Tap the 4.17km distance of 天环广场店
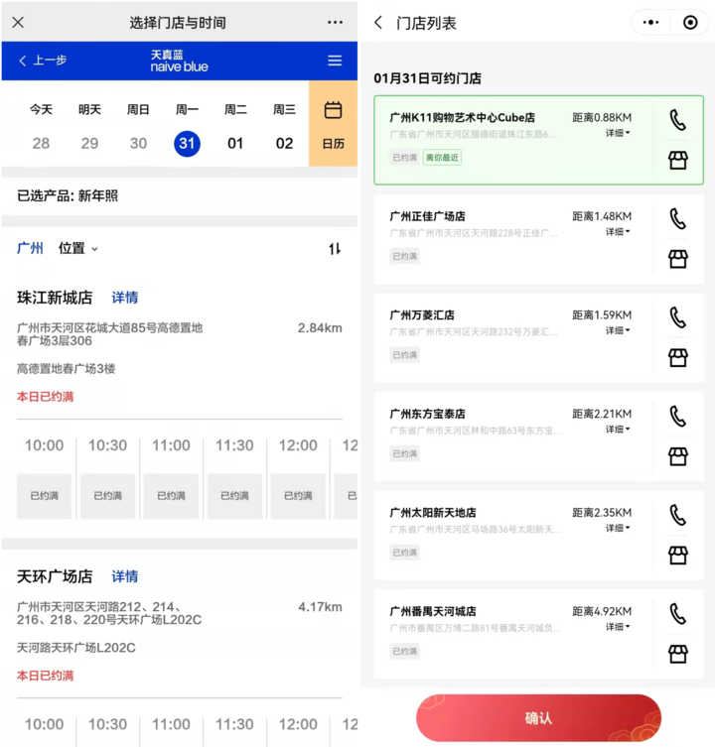This screenshot has height=747, width=715. coord(320,607)
